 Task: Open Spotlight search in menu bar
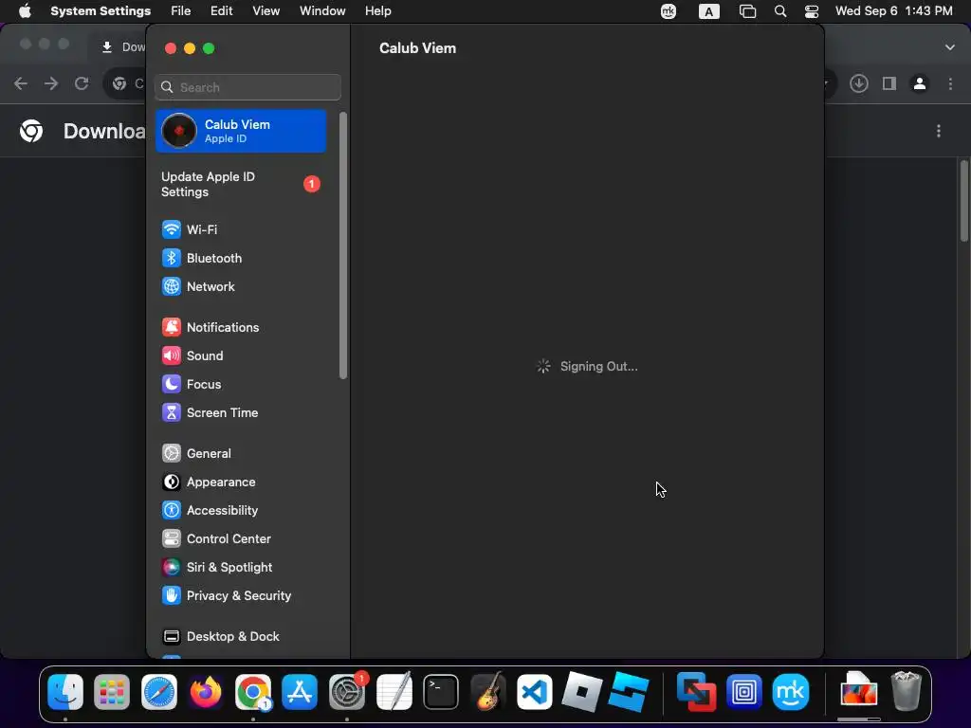[x=780, y=11]
